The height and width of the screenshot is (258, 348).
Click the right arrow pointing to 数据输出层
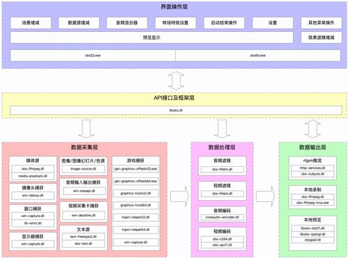point(265,196)
